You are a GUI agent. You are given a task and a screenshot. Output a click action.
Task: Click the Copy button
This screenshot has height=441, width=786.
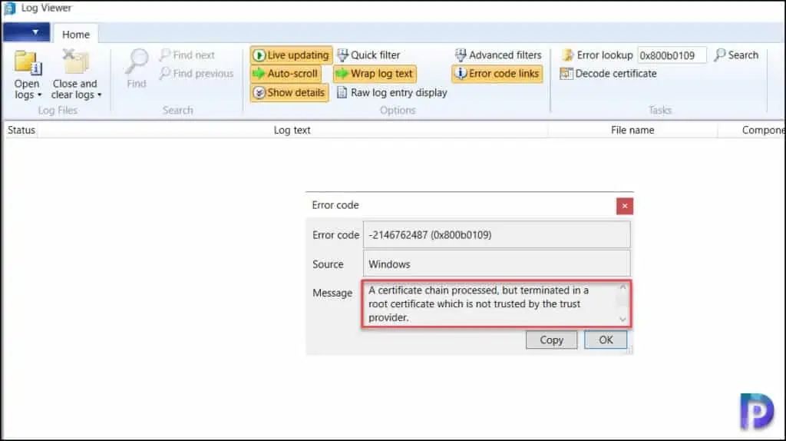click(x=551, y=340)
